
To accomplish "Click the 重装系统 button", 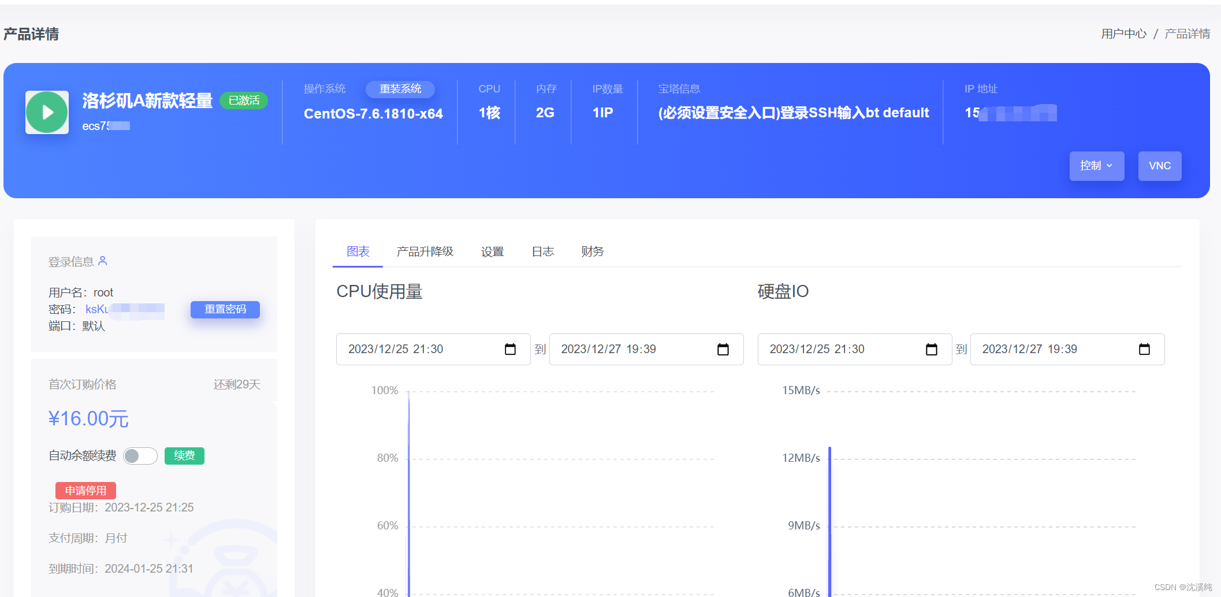I will (400, 89).
